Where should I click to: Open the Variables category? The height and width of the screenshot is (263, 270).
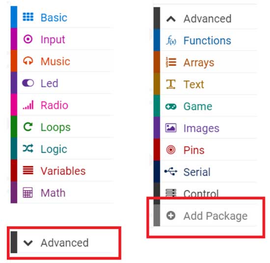[62, 171]
